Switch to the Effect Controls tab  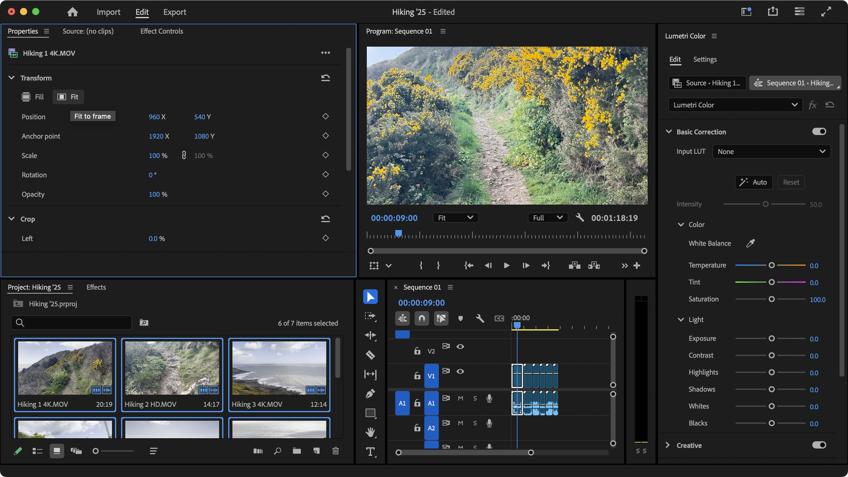[162, 31]
